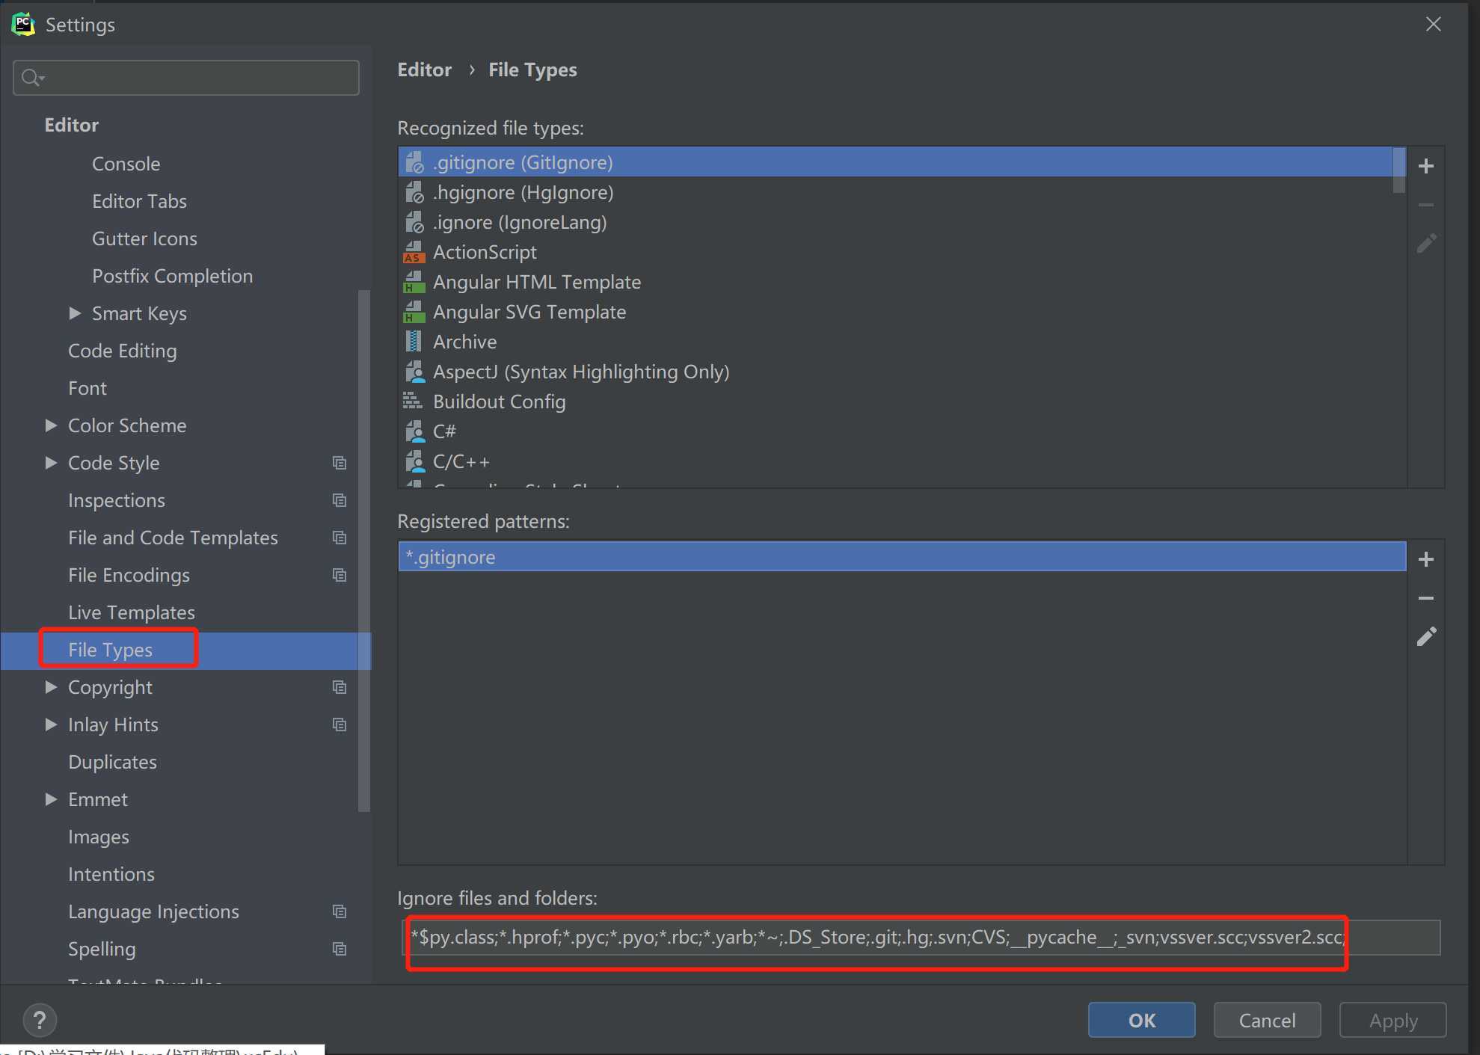The image size is (1480, 1055).
Task: Click the ActionScript file type icon
Action: (x=414, y=253)
